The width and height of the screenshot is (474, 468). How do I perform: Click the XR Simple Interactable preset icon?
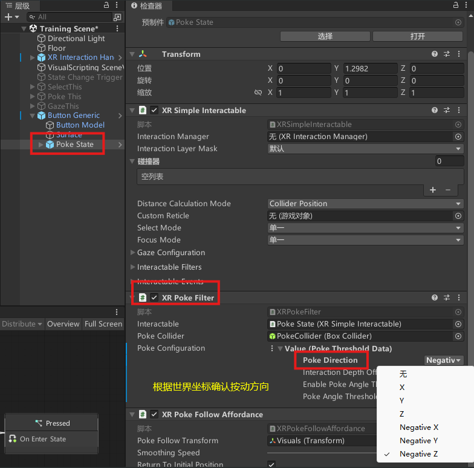(447, 111)
